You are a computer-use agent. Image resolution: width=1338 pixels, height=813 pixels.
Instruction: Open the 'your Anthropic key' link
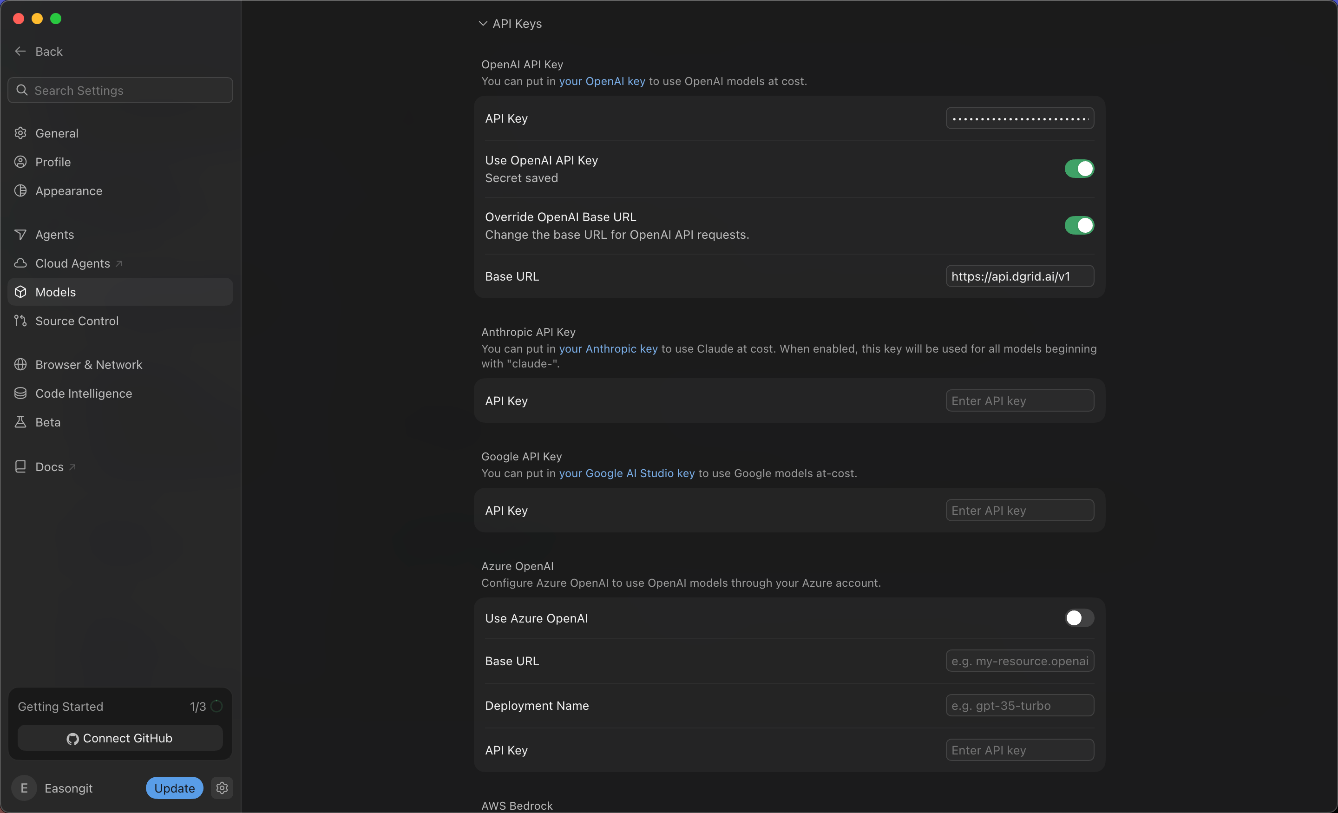[608, 349]
